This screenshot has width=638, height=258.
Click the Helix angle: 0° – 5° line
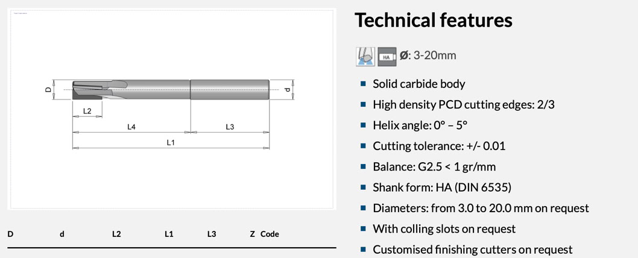pos(420,125)
